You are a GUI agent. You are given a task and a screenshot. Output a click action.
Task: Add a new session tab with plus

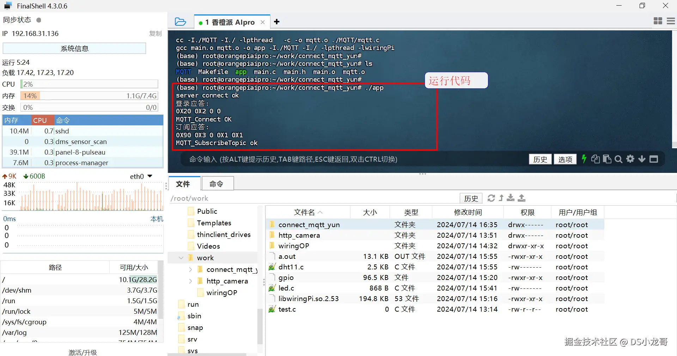[277, 22]
